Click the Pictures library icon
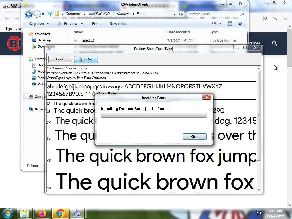This screenshot has width=292, height=219. 34,78
